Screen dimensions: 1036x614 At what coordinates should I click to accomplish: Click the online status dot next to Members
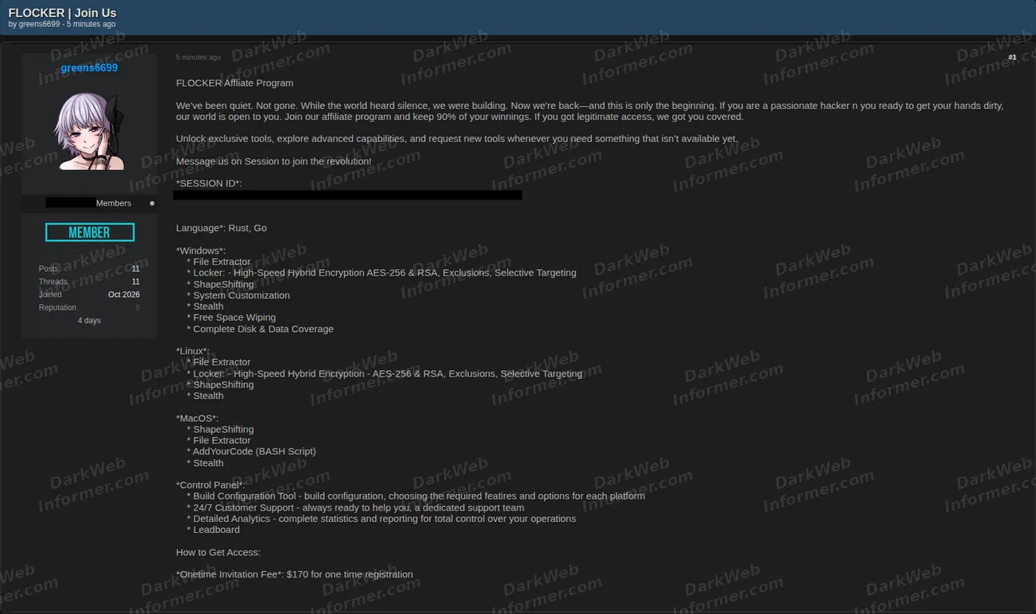tap(152, 203)
